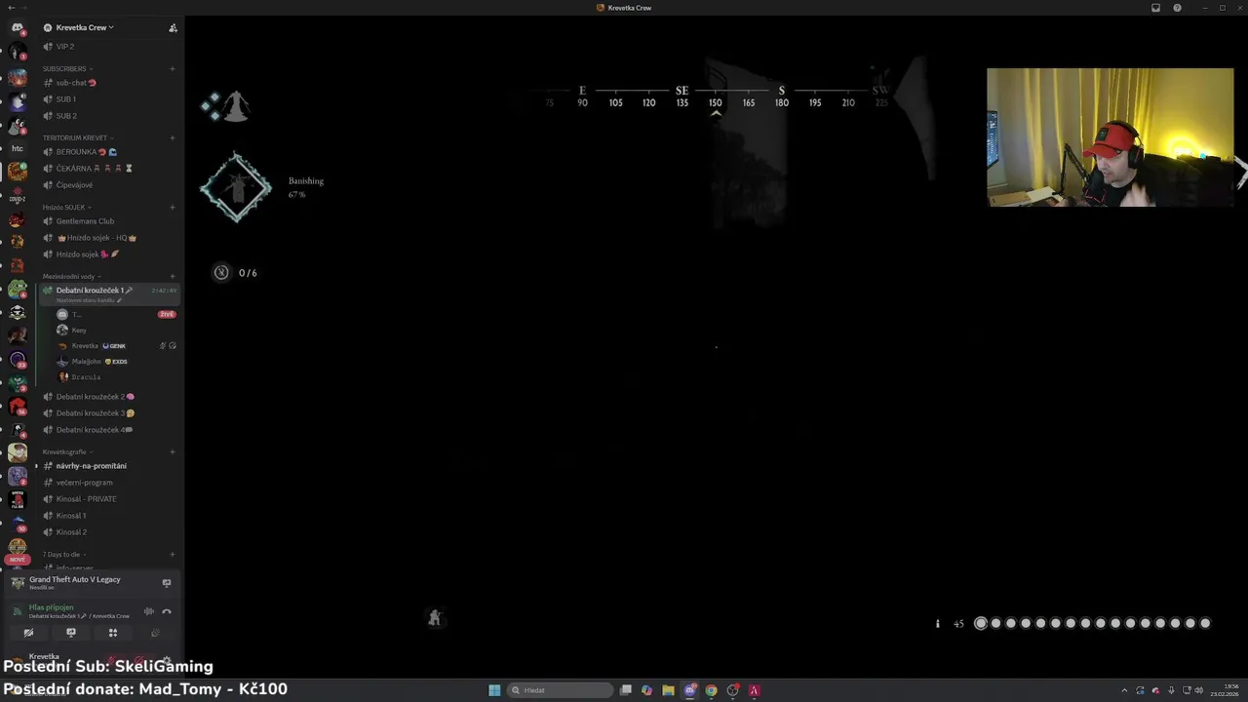The height and width of the screenshot is (702, 1248).
Task: Collapse the TERITORIUM KREVET category
Action: click(x=78, y=137)
